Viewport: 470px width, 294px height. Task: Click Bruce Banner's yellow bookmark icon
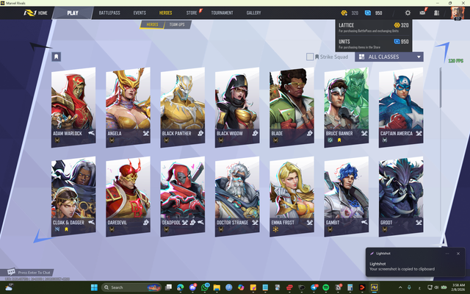339,140
